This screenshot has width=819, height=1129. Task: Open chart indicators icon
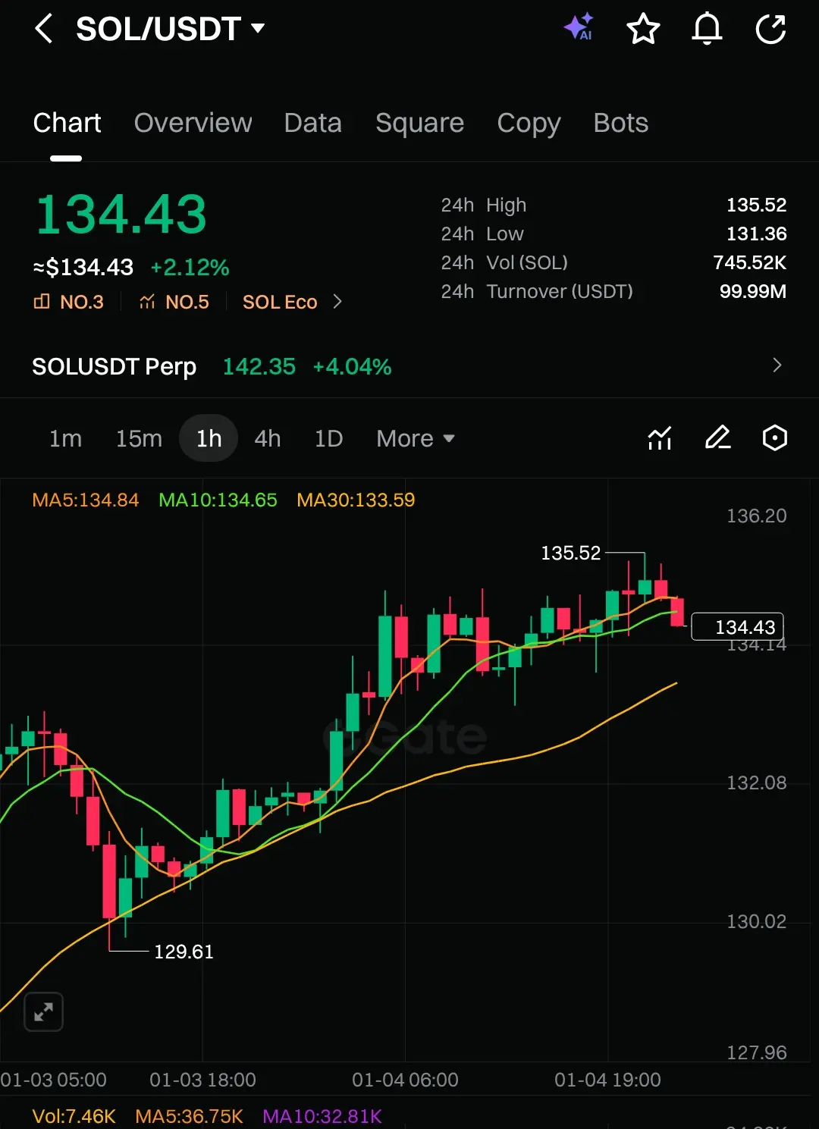660,438
